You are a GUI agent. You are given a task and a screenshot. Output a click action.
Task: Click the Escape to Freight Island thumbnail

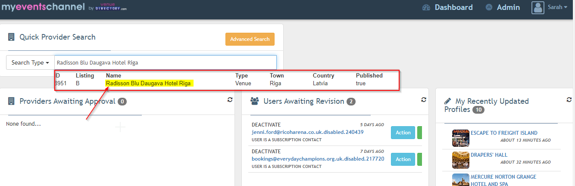click(460, 138)
